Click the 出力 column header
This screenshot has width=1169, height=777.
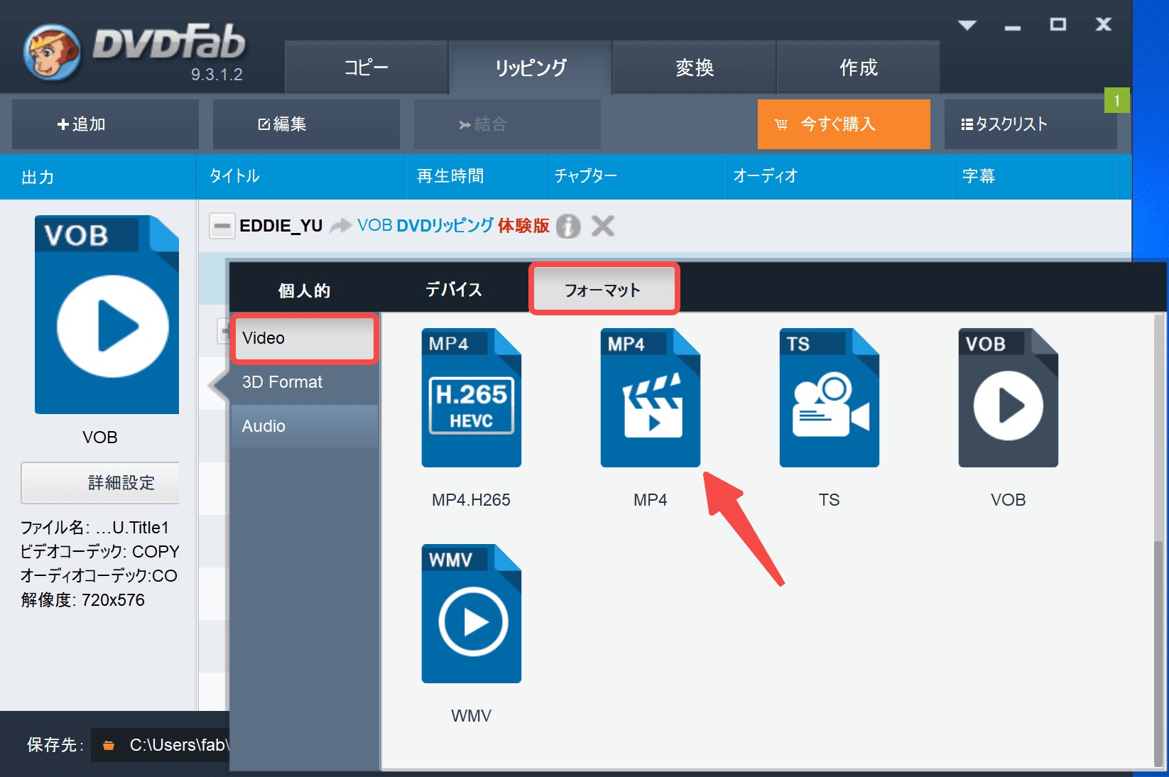[98, 177]
